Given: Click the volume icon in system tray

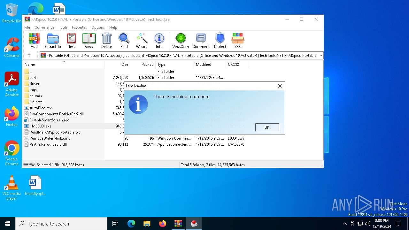Looking at the screenshot, I should [368, 224].
